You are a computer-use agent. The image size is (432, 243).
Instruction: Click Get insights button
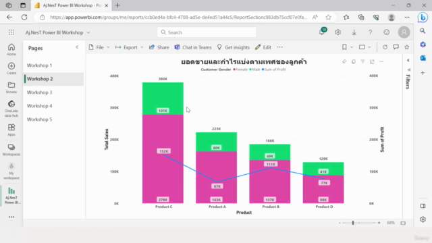pos(234,47)
